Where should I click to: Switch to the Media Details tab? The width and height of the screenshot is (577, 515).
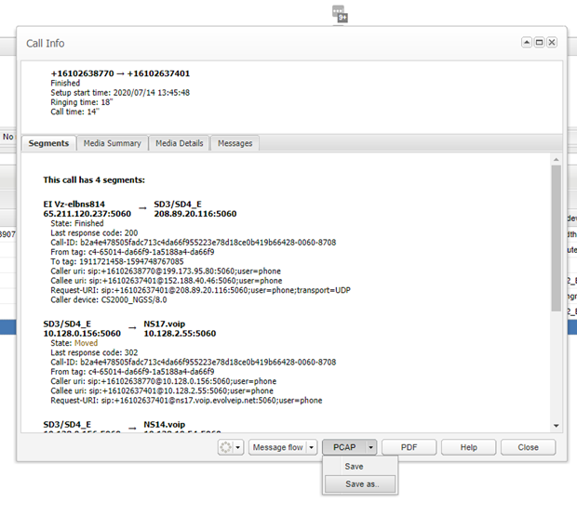[x=179, y=143]
